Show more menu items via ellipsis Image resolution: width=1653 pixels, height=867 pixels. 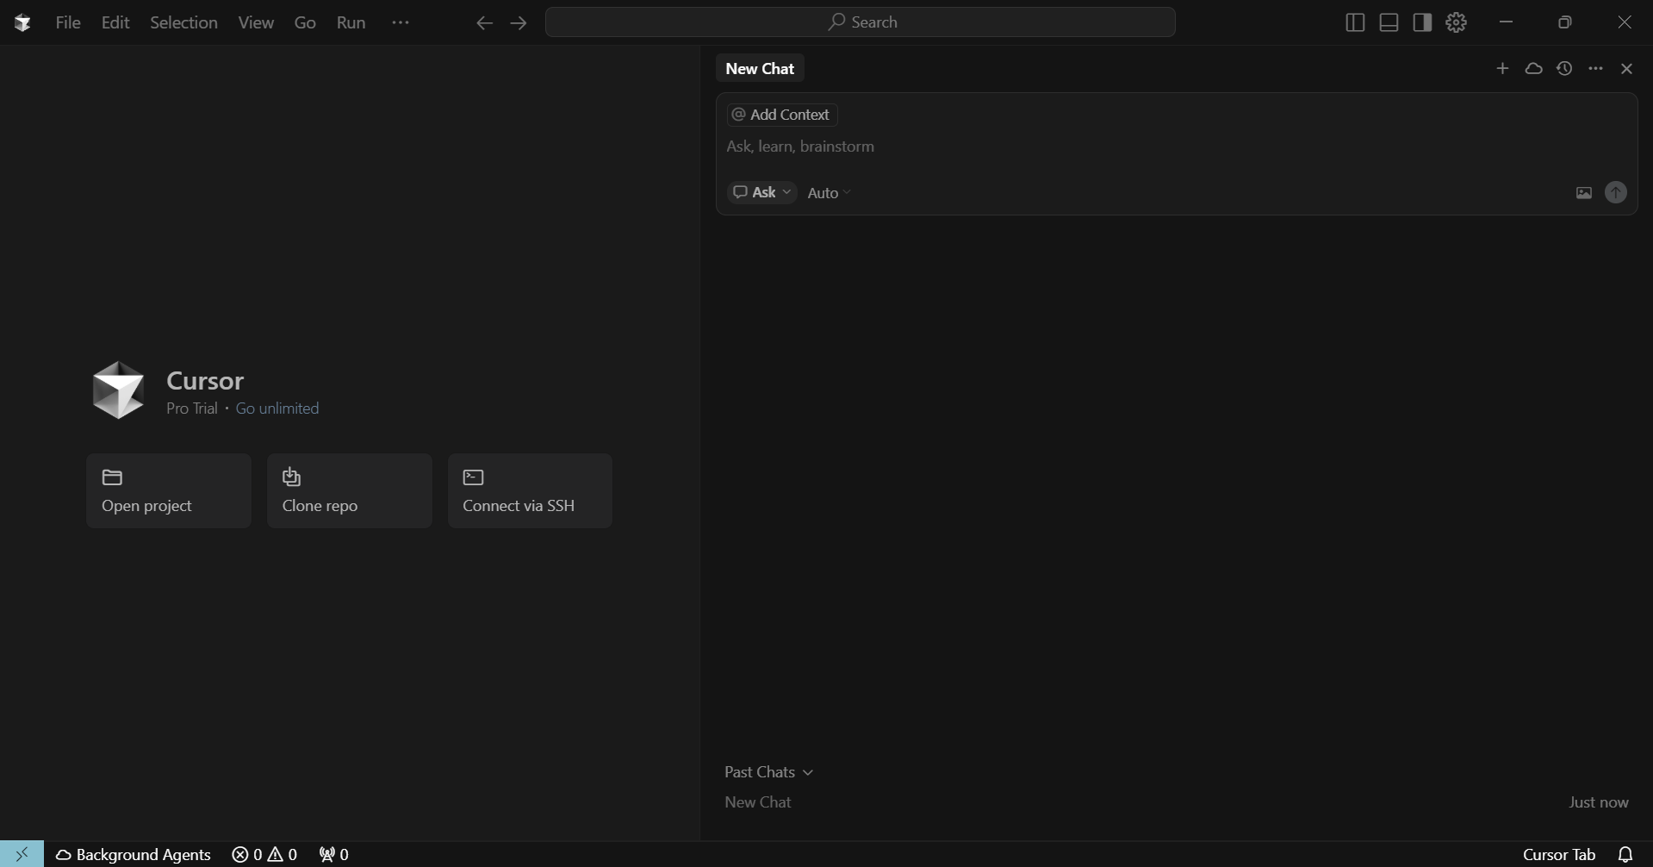[400, 22]
